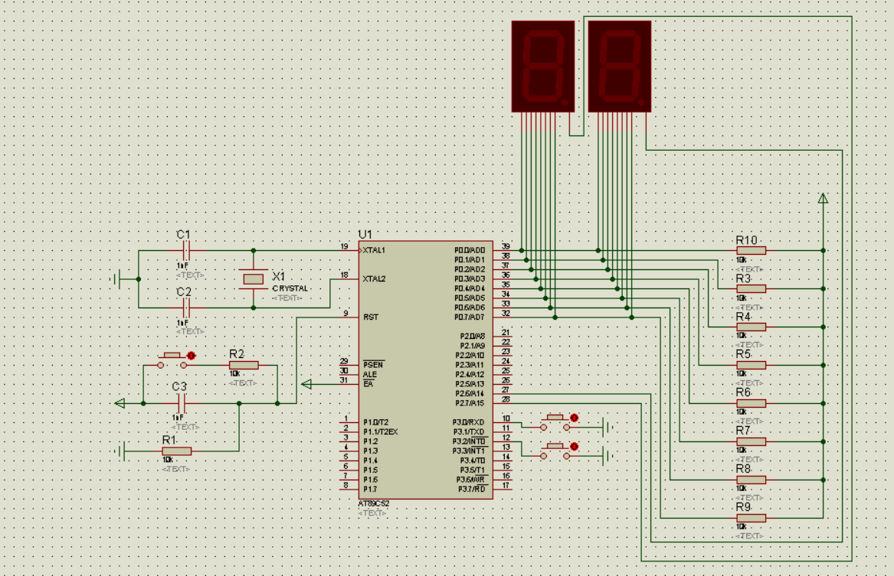Click pin number 9 at RST

(x=345, y=314)
